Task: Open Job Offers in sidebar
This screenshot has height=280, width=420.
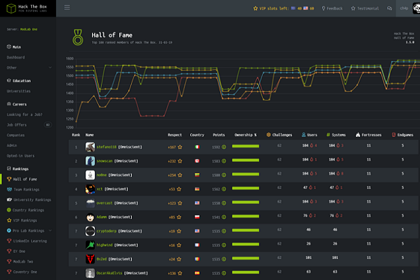Action: 18,125
